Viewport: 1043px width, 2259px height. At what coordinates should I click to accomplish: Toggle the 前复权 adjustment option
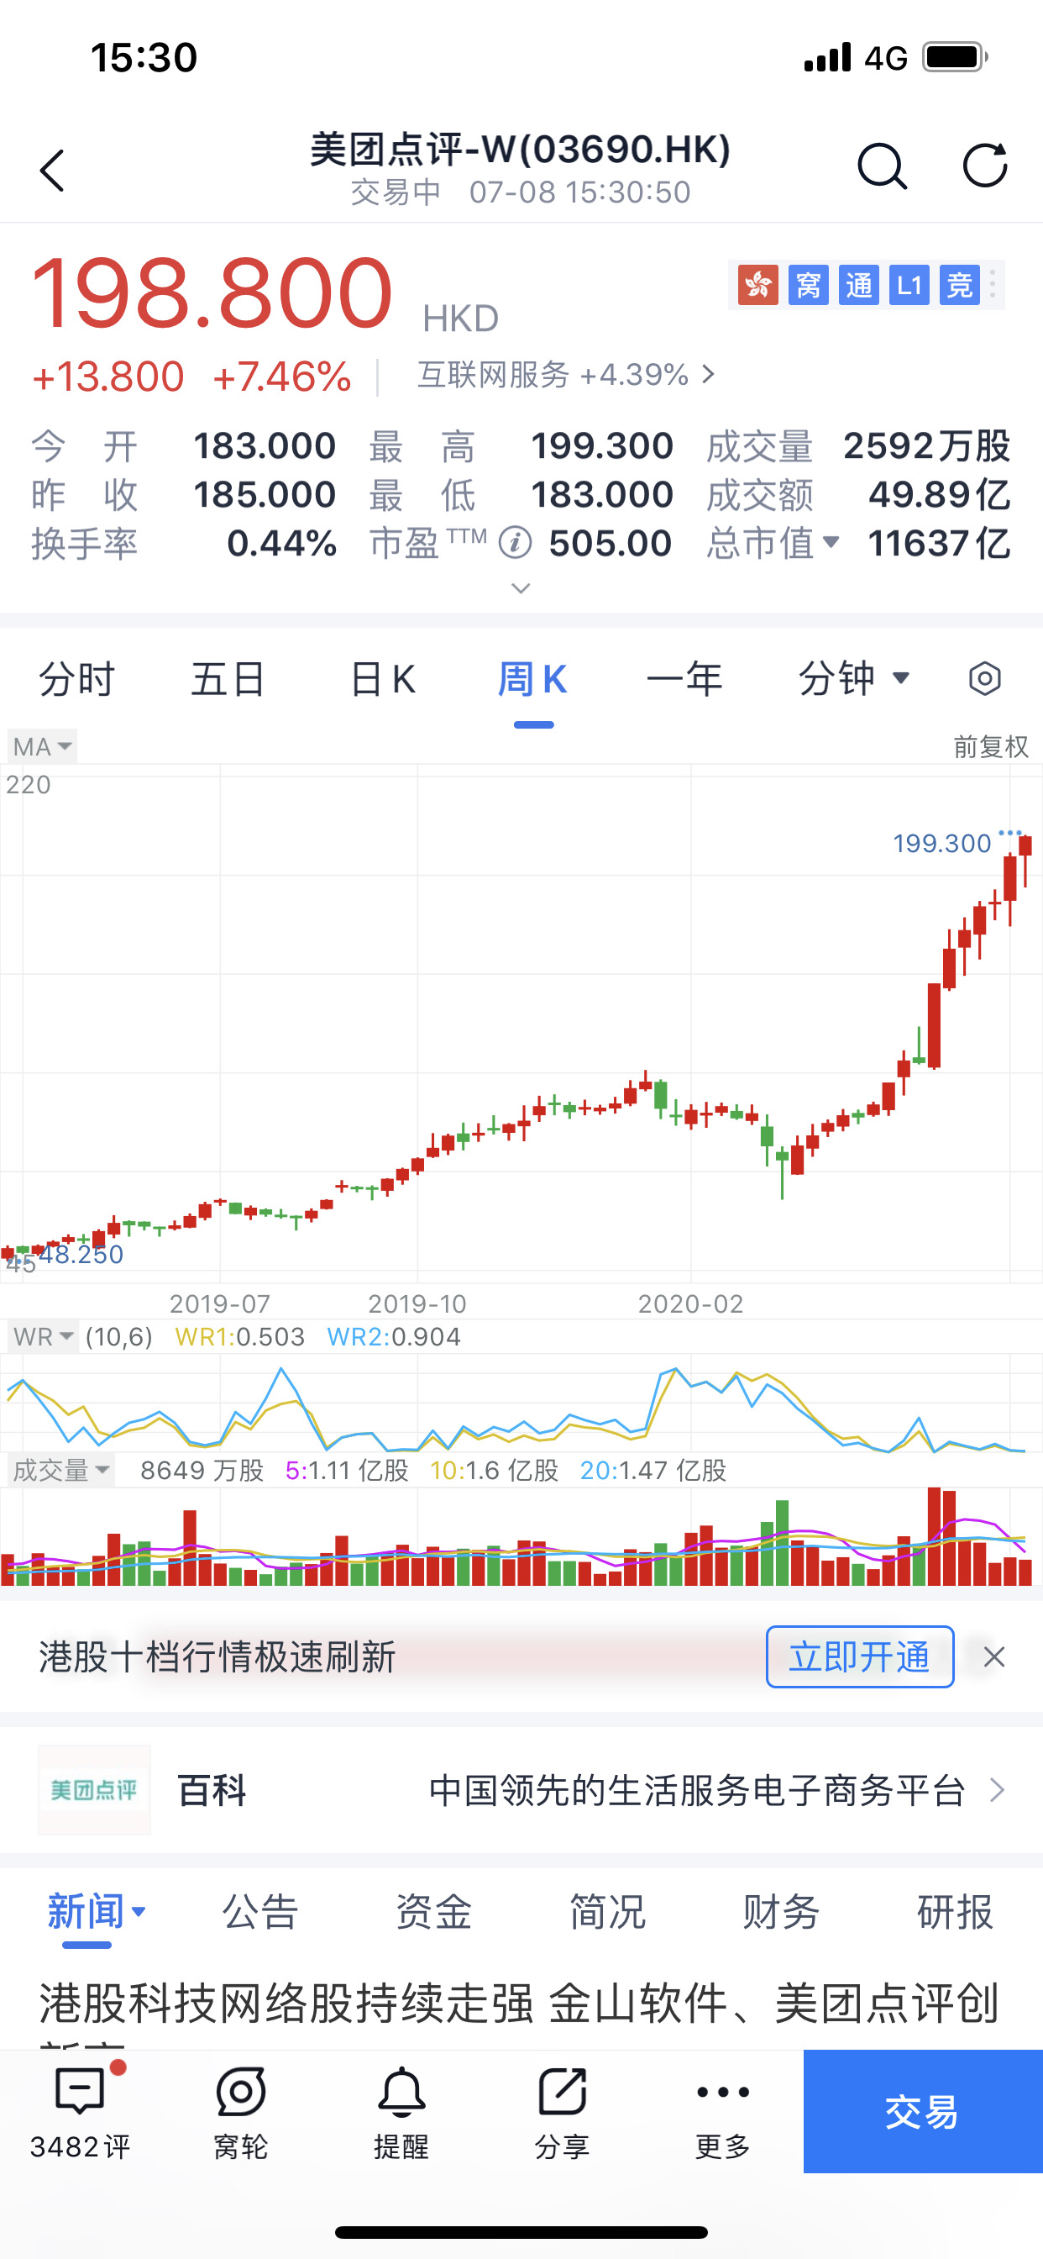pos(990,746)
